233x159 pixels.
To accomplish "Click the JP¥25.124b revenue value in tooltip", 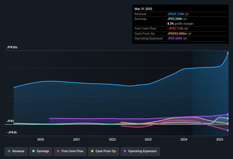I will pos(176,14).
